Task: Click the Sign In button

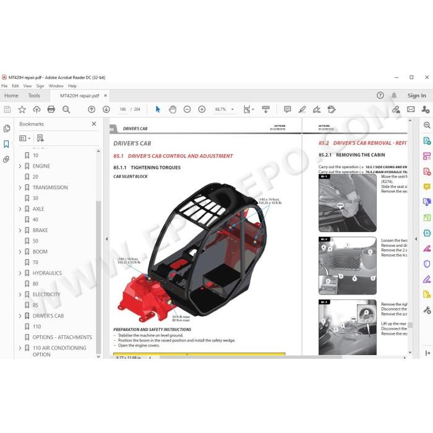Action: pos(416,95)
